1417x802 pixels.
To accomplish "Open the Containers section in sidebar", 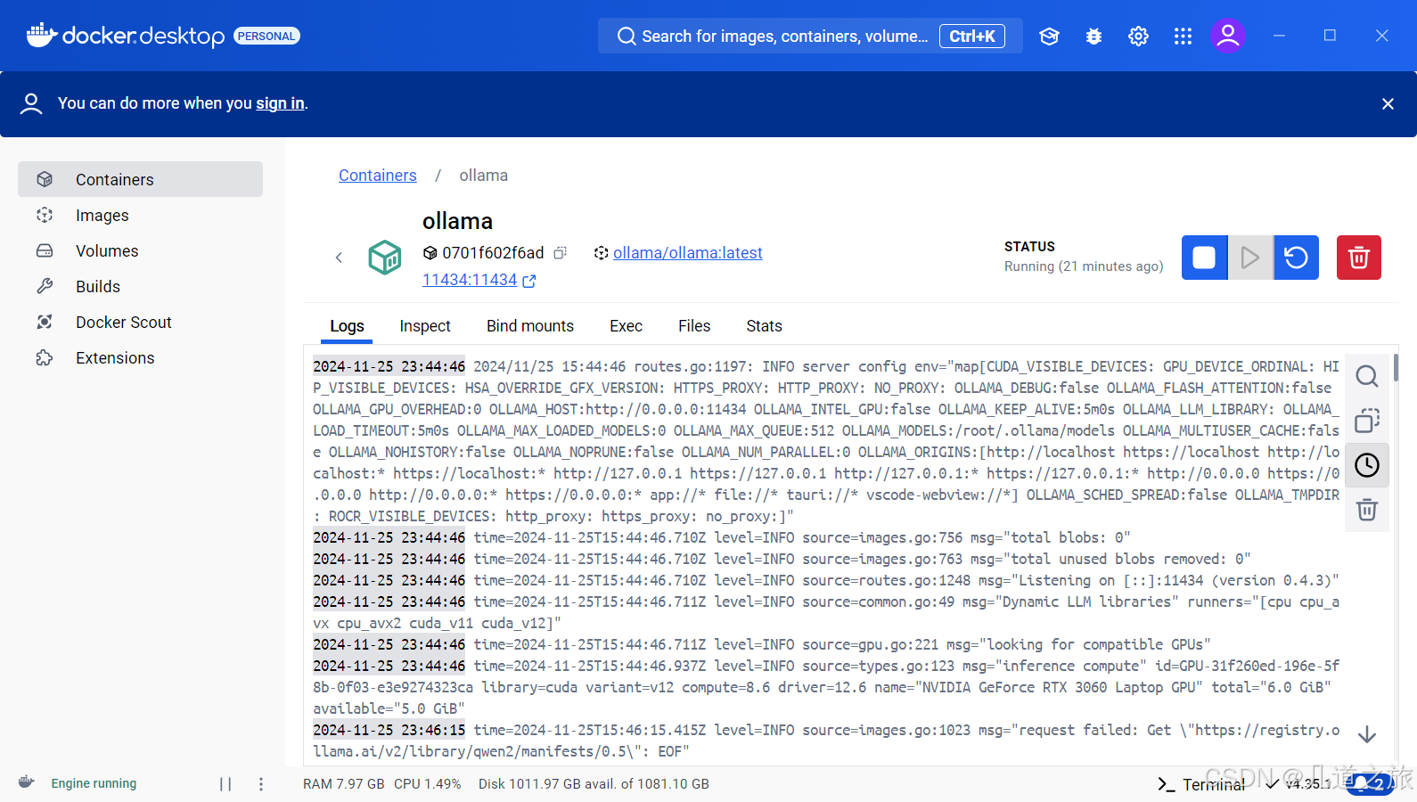I will click(140, 179).
